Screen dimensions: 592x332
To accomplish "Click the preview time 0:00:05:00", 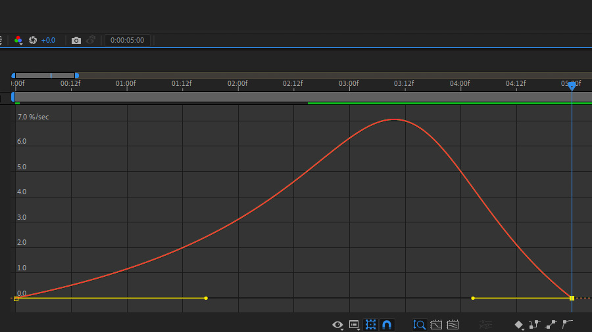I will (127, 40).
